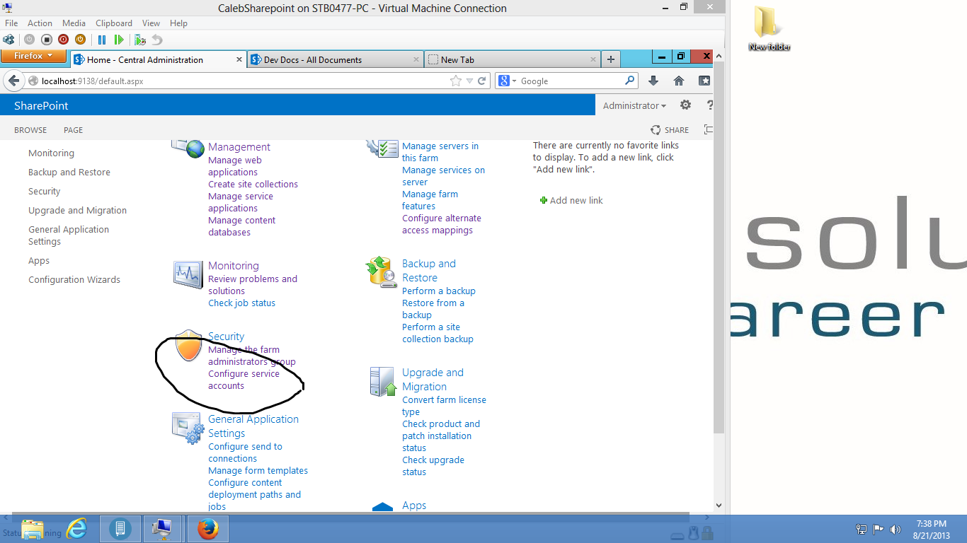This screenshot has width=967, height=543.
Task: Click the Upgrade and Migration server icon
Action: 383,382
